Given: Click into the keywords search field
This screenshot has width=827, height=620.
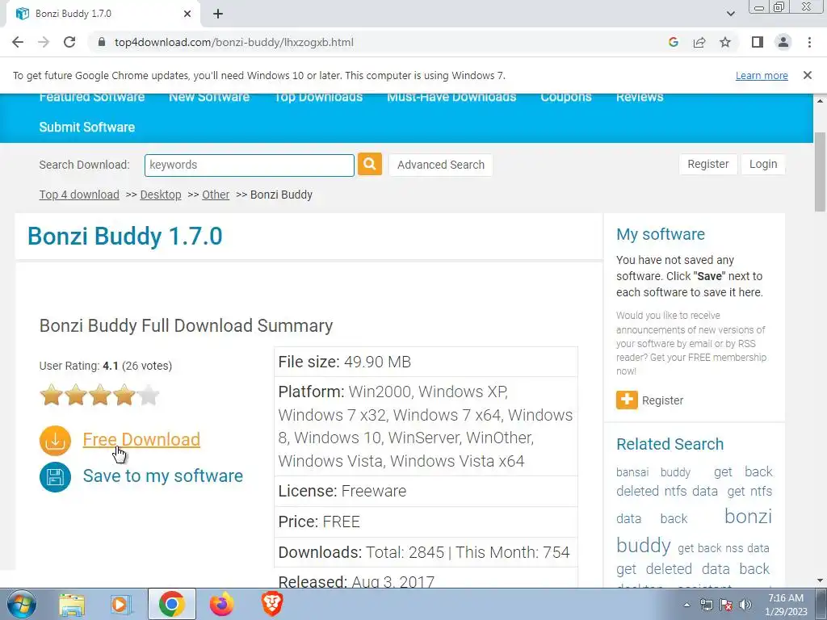Looking at the screenshot, I should (249, 165).
